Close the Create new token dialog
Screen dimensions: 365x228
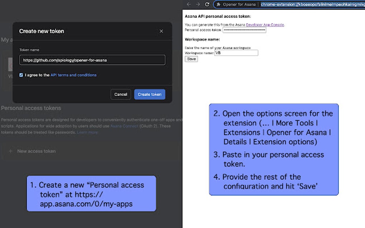161,31
